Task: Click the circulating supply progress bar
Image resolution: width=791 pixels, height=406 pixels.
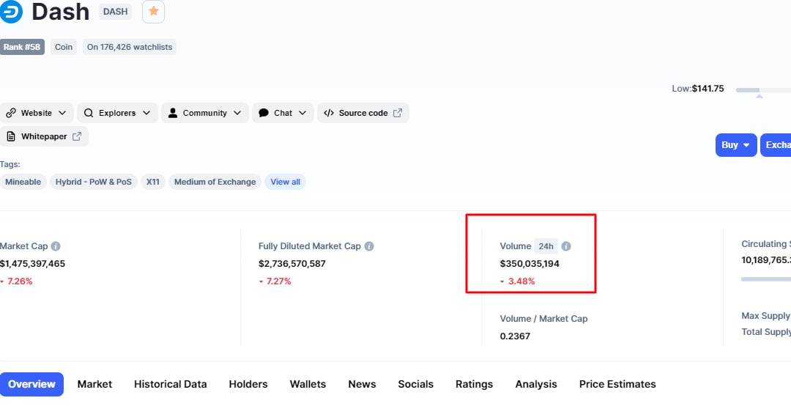Action: [x=766, y=278]
